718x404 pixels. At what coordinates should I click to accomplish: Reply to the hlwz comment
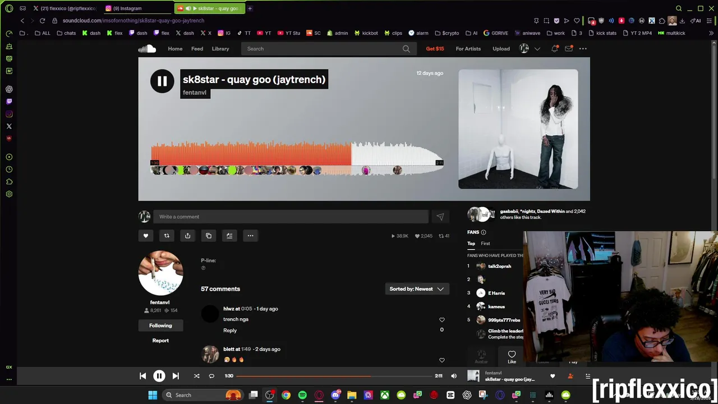click(230, 330)
